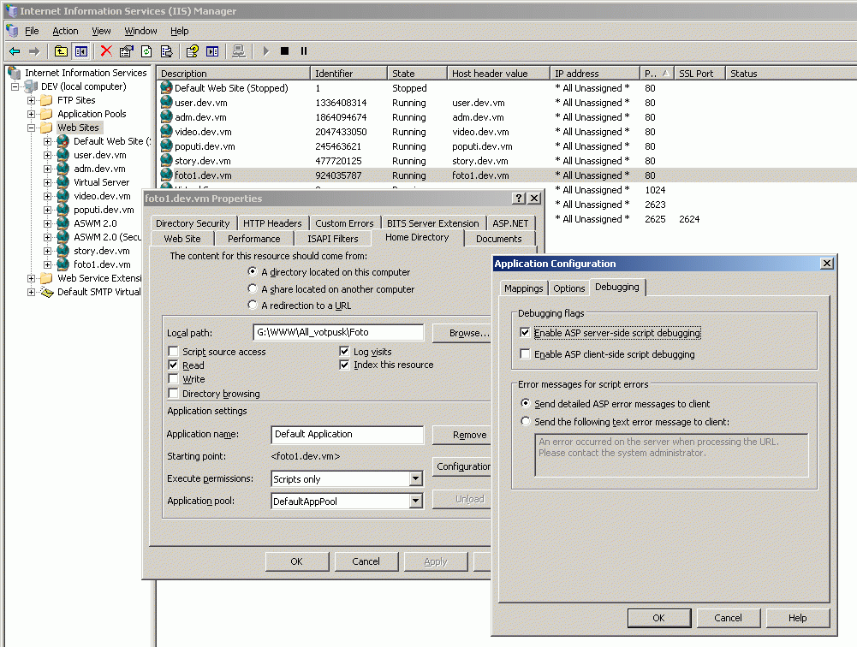The image size is (857, 647).
Task: Open the Action menu
Action: coord(65,31)
